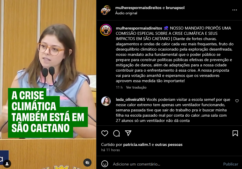242x169 pixels.
Task: Open the mulherespormaisdireitos header profile link
Action: [138, 8]
